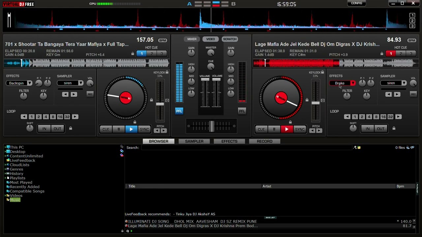
Task: Expand the Videos tree node
Action: (5, 196)
